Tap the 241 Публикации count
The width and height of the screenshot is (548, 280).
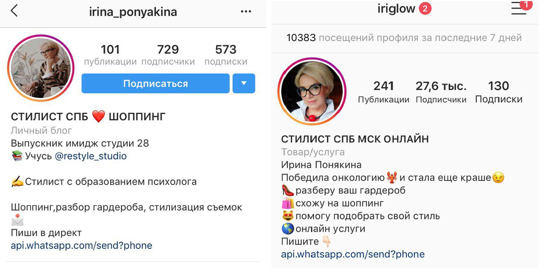384,92
